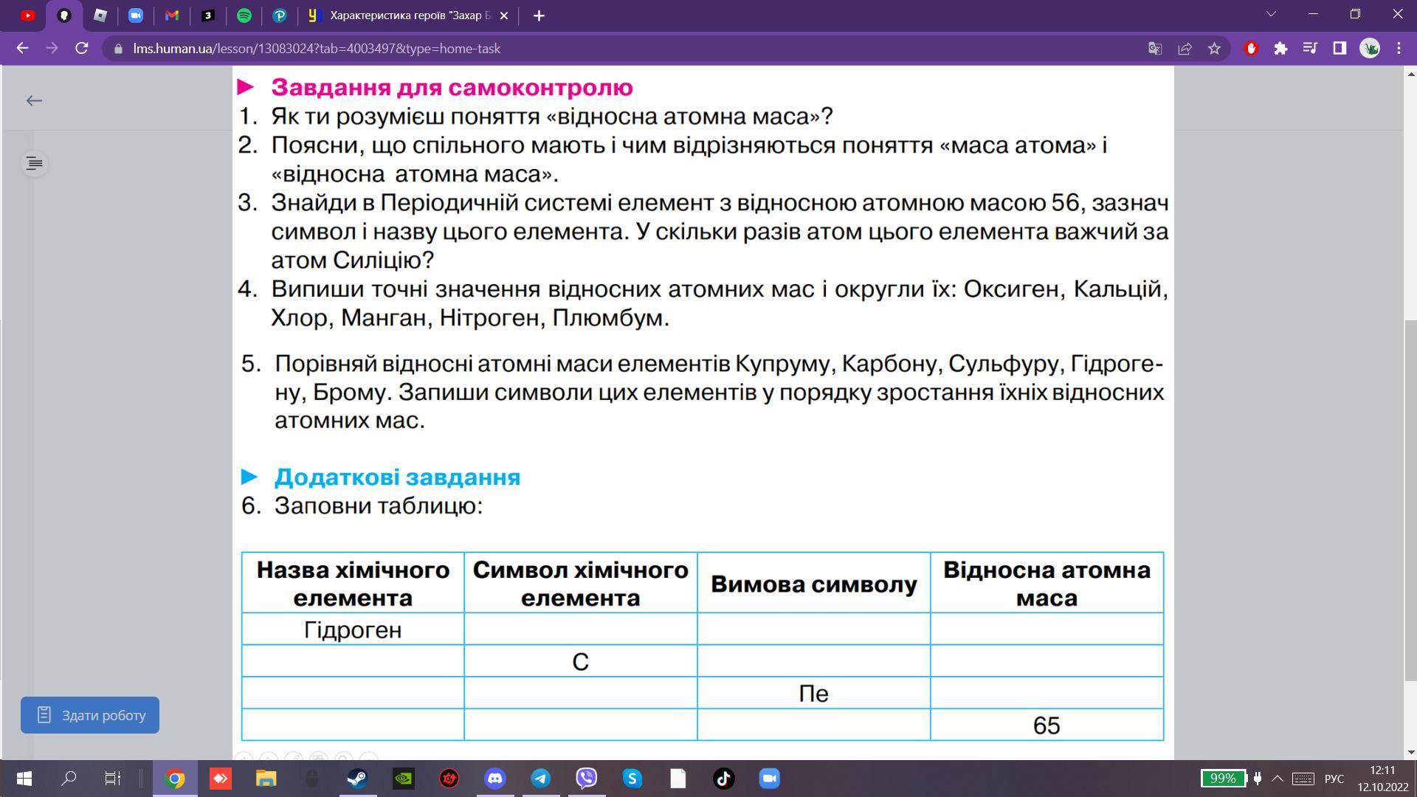Open Discord from the taskbar
Viewport: 1417px width, 797px height.
[x=494, y=779]
